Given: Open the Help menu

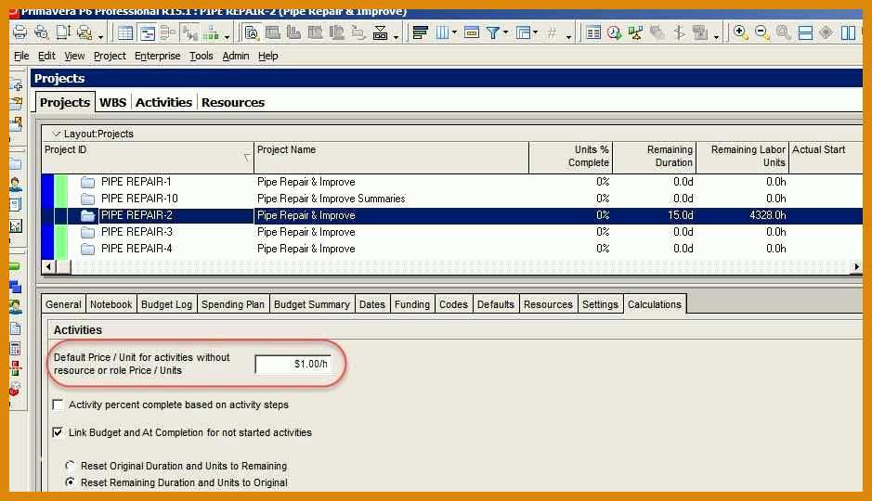Looking at the screenshot, I should click(268, 56).
